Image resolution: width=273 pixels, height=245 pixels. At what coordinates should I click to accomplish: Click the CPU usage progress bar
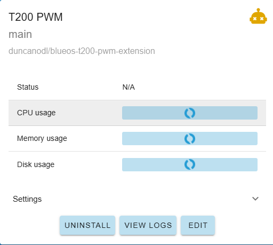pos(190,113)
